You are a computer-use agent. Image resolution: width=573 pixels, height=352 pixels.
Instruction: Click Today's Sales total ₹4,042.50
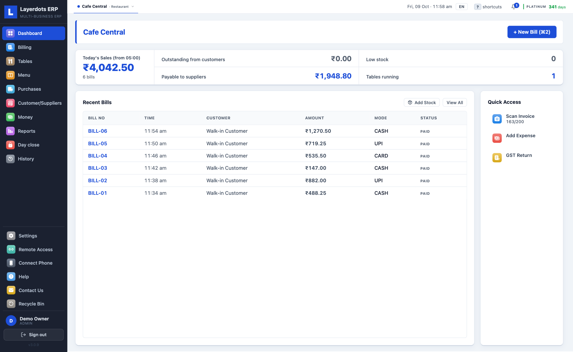(108, 67)
